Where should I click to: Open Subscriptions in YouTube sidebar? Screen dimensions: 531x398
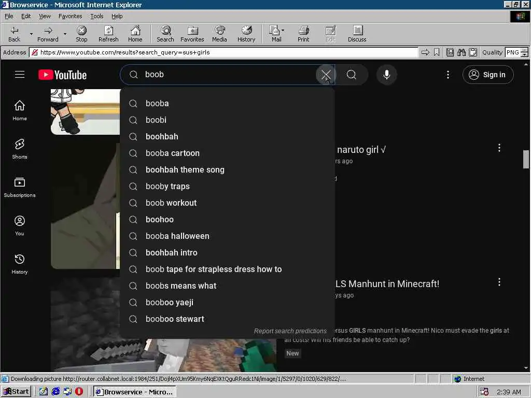pos(20,187)
